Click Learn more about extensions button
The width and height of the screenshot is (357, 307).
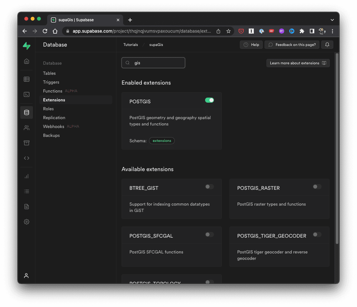point(298,63)
